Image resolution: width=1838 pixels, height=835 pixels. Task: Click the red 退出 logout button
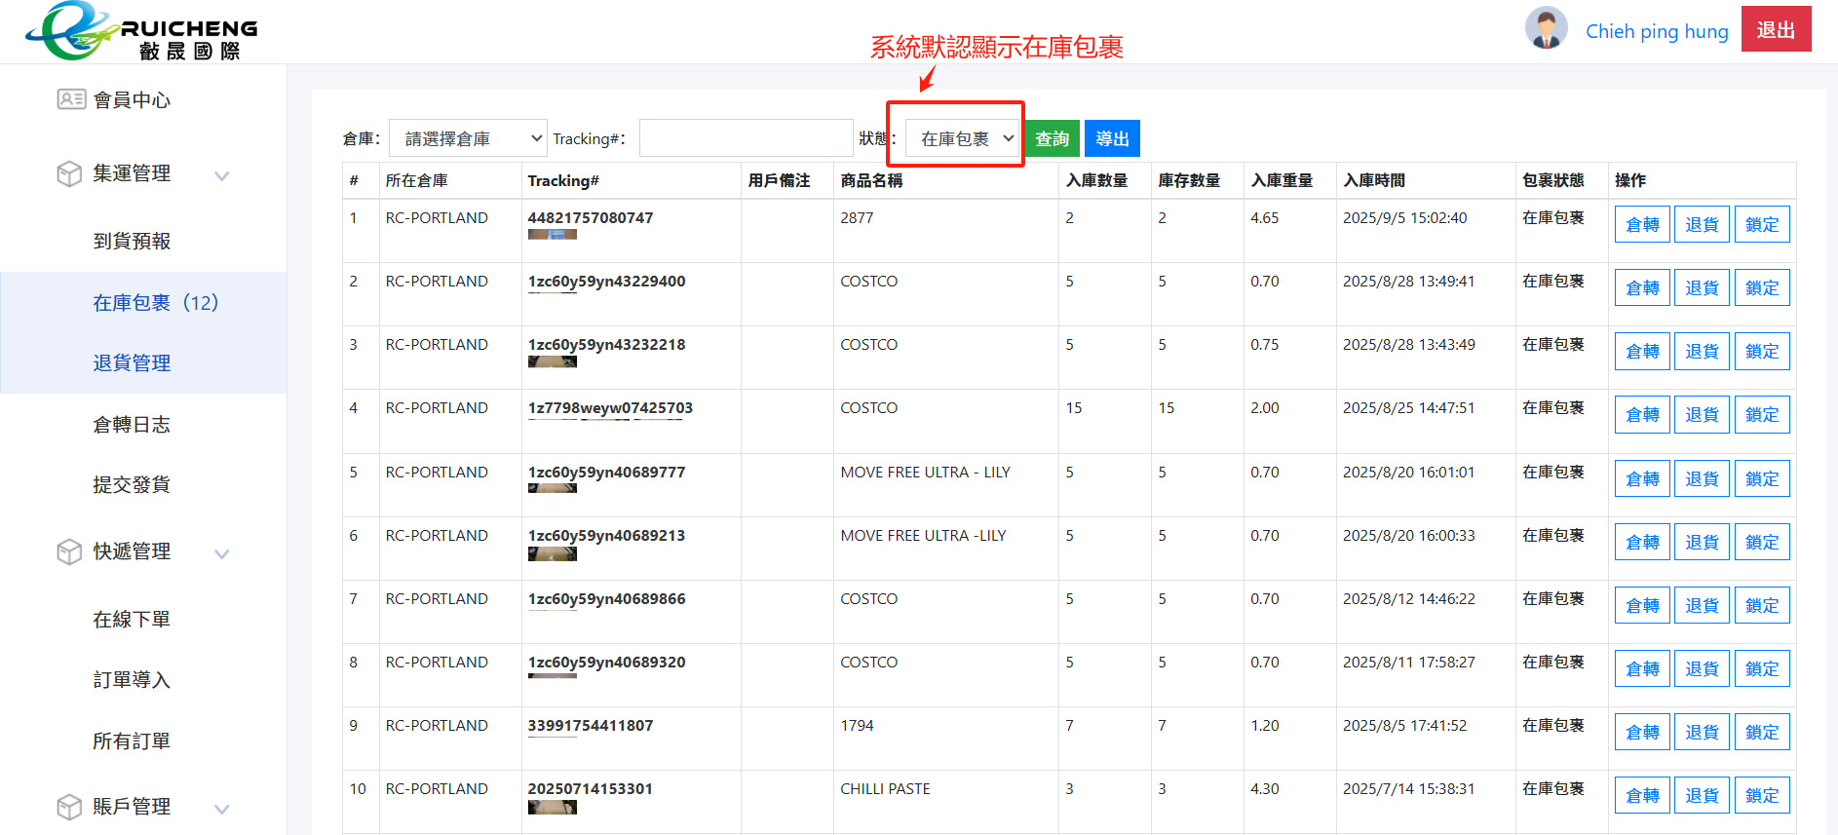[1775, 29]
